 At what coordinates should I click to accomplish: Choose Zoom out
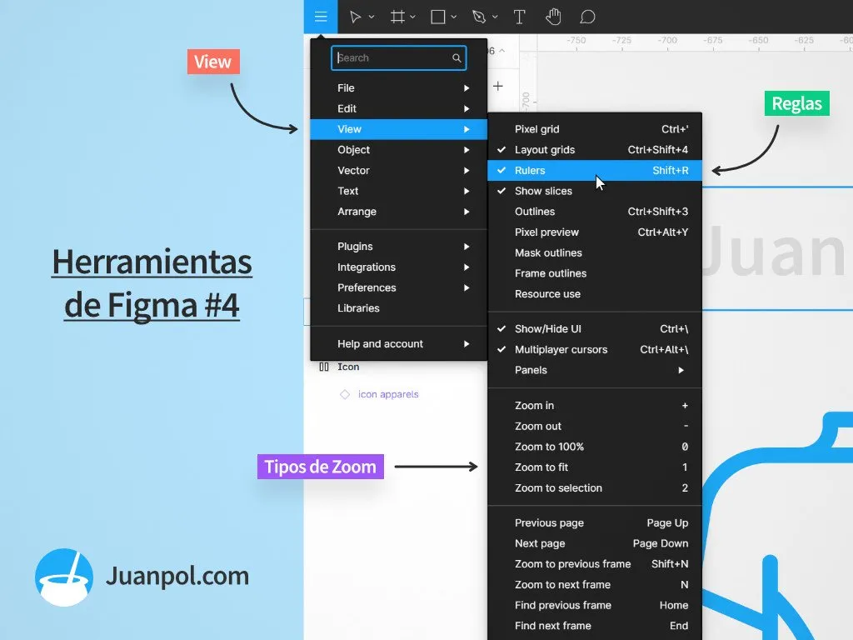[595, 426]
